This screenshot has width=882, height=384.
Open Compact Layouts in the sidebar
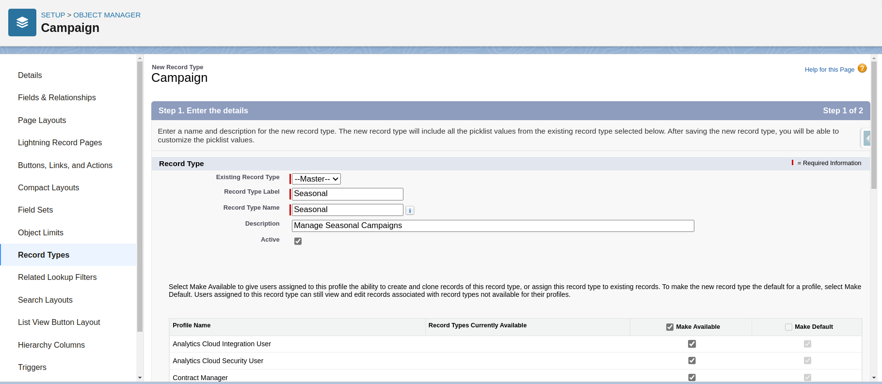tap(48, 187)
